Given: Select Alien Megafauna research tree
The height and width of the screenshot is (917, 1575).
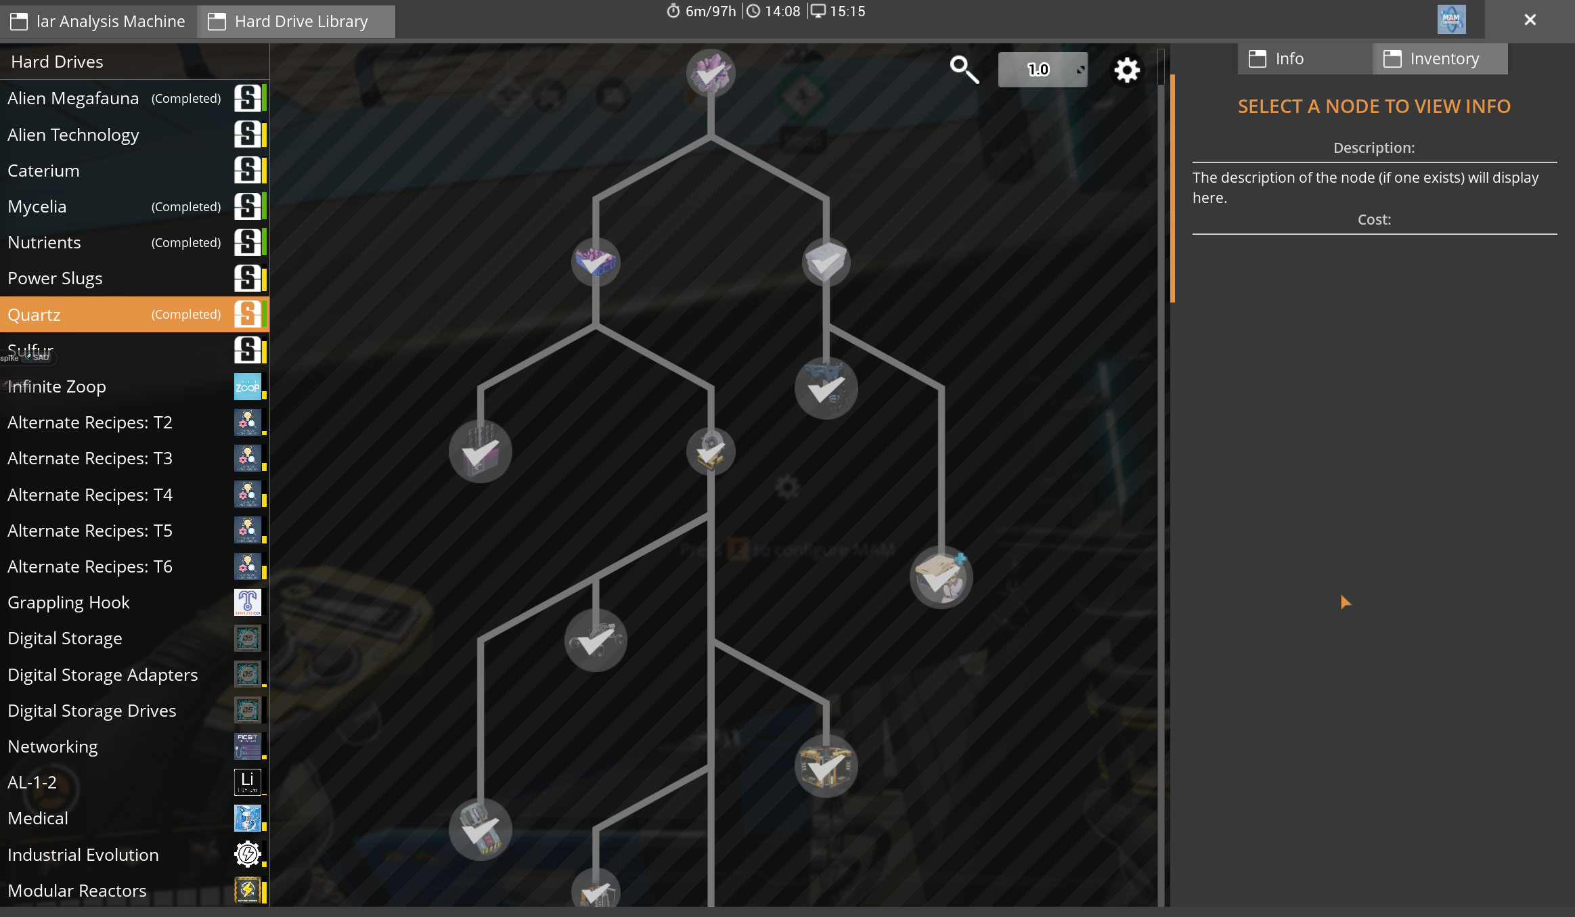Looking at the screenshot, I should 135,98.
